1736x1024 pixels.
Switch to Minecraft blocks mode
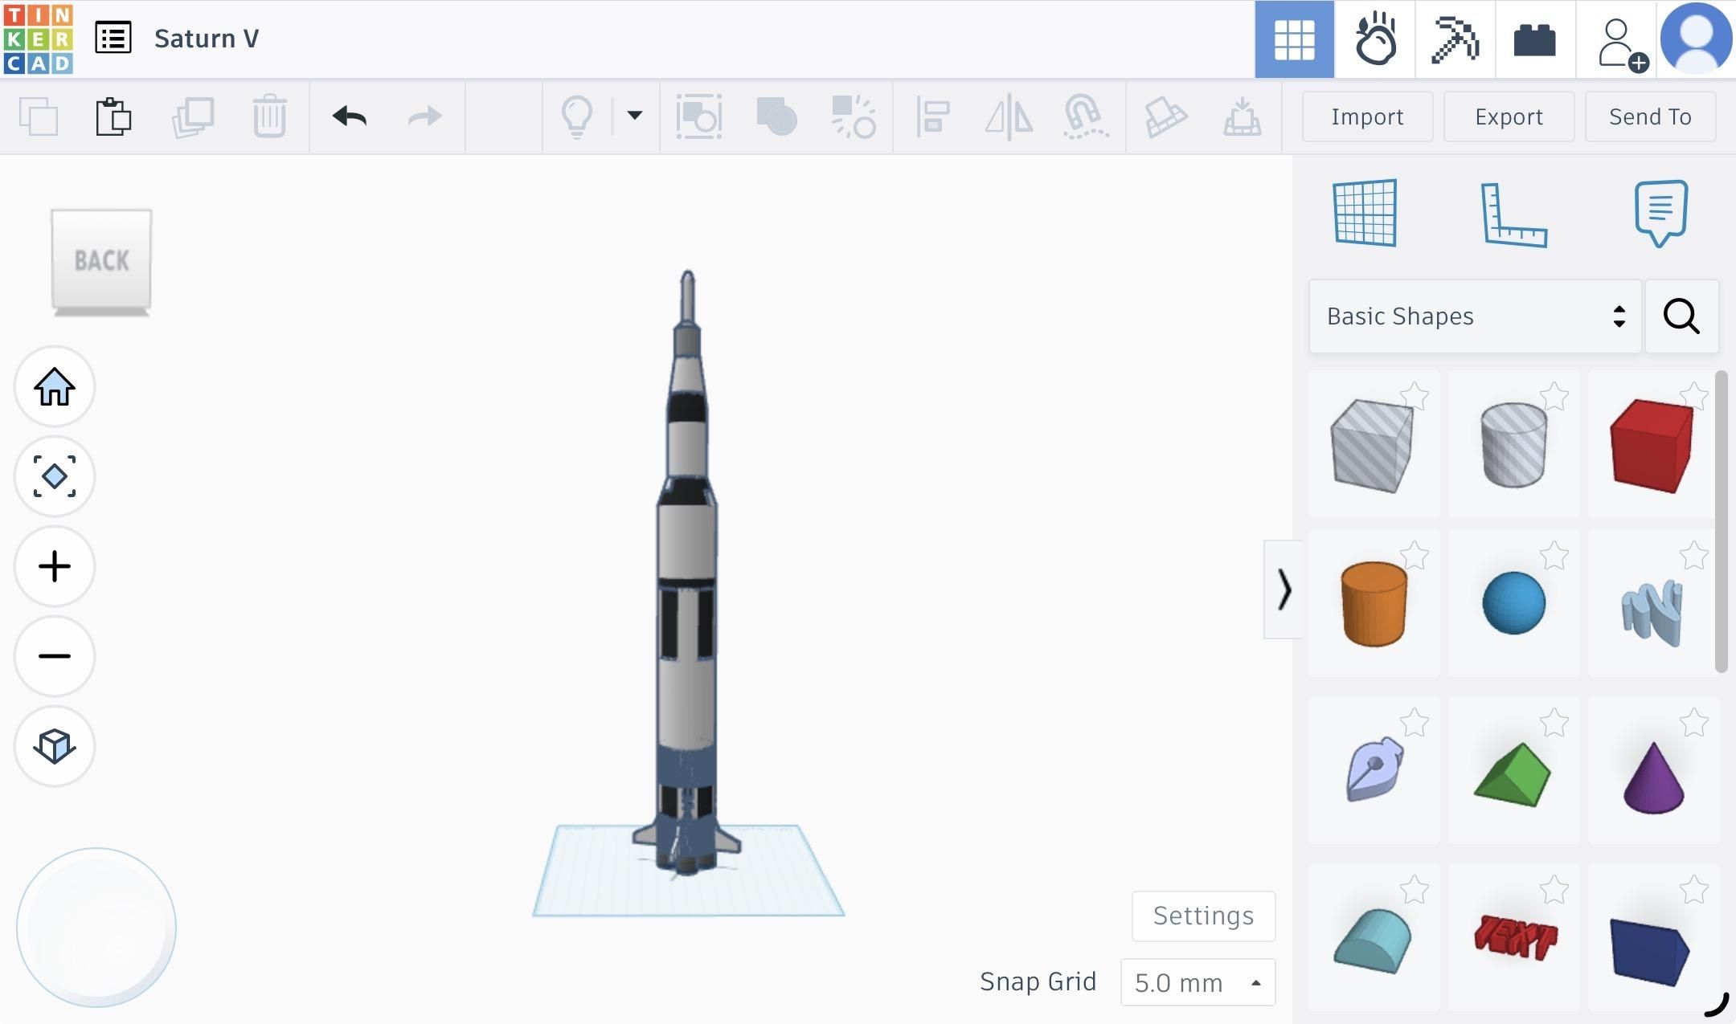pos(1455,39)
